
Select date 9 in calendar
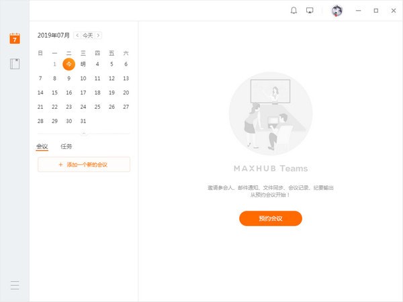pyautogui.click(x=69, y=79)
